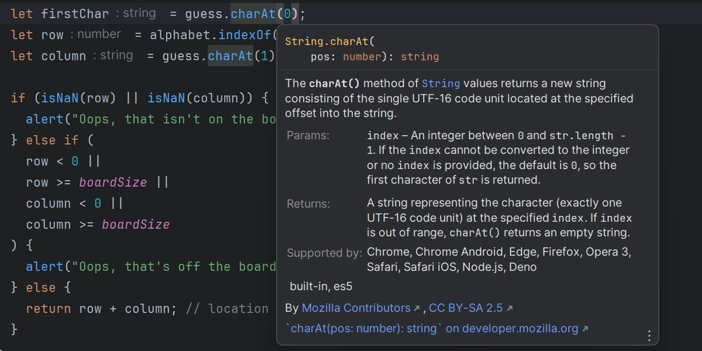
Task: Click the external link arrow beside Mozilla Contributors
Action: tap(417, 307)
